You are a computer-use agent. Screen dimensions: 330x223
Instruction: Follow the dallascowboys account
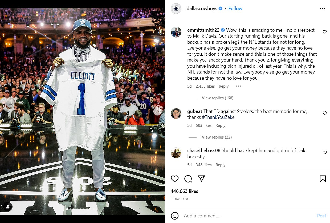(x=235, y=9)
